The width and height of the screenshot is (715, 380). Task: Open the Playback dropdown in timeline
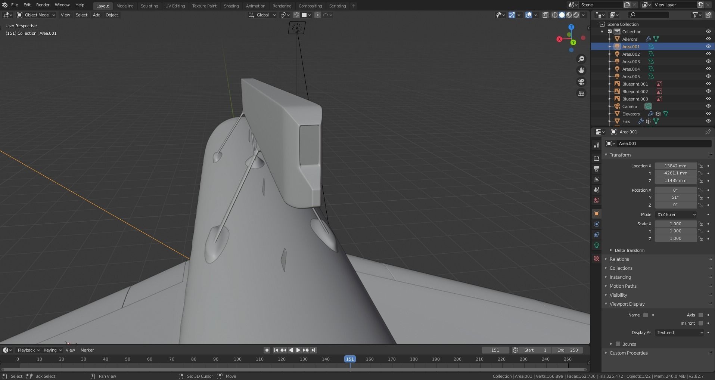click(29, 350)
